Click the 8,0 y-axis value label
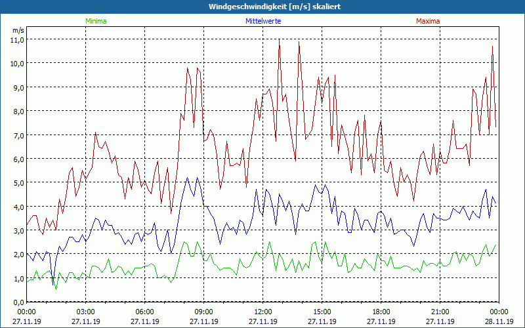 tap(17, 112)
